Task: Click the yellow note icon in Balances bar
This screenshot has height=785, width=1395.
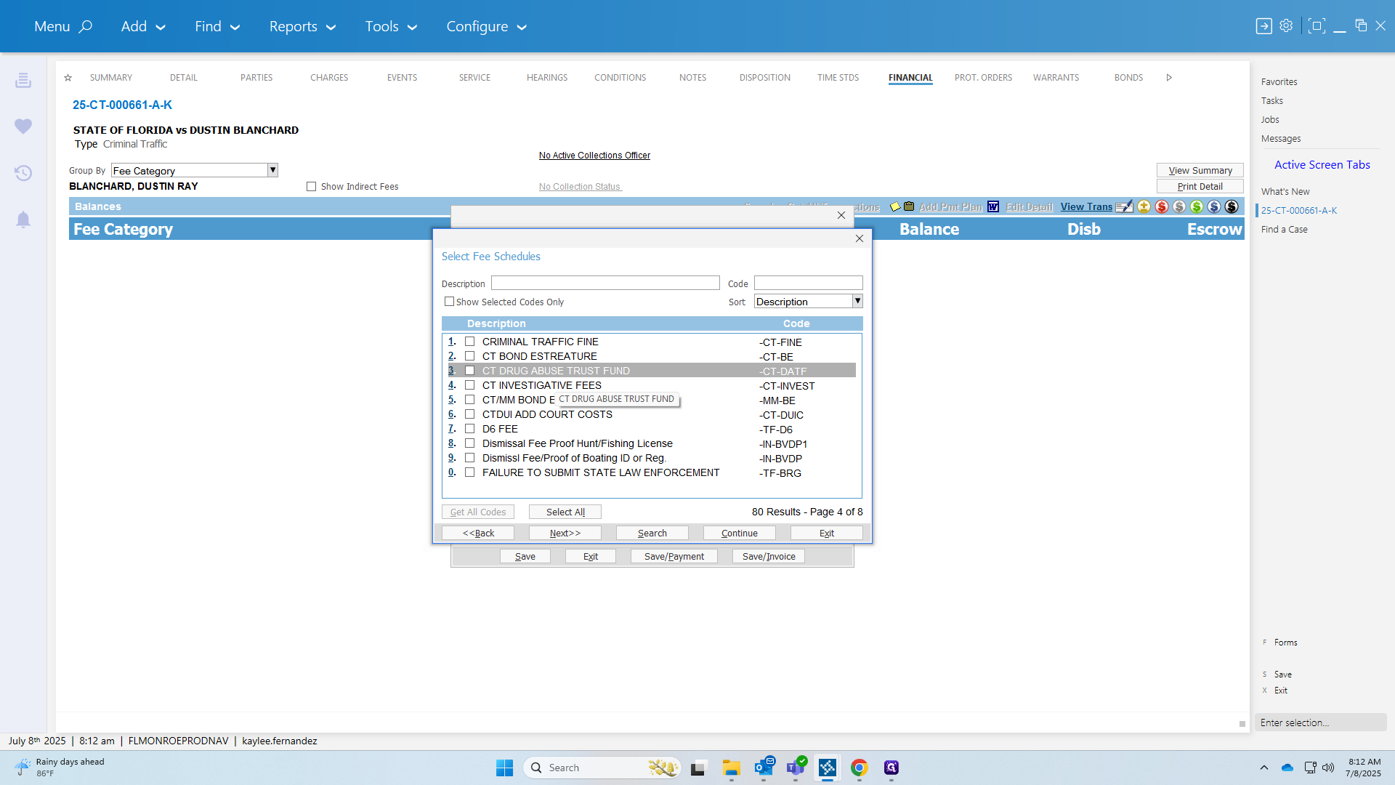Action: click(895, 207)
